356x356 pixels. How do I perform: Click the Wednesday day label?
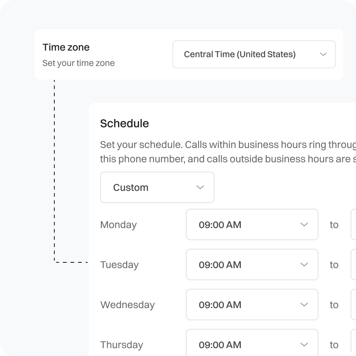[127, 305]
